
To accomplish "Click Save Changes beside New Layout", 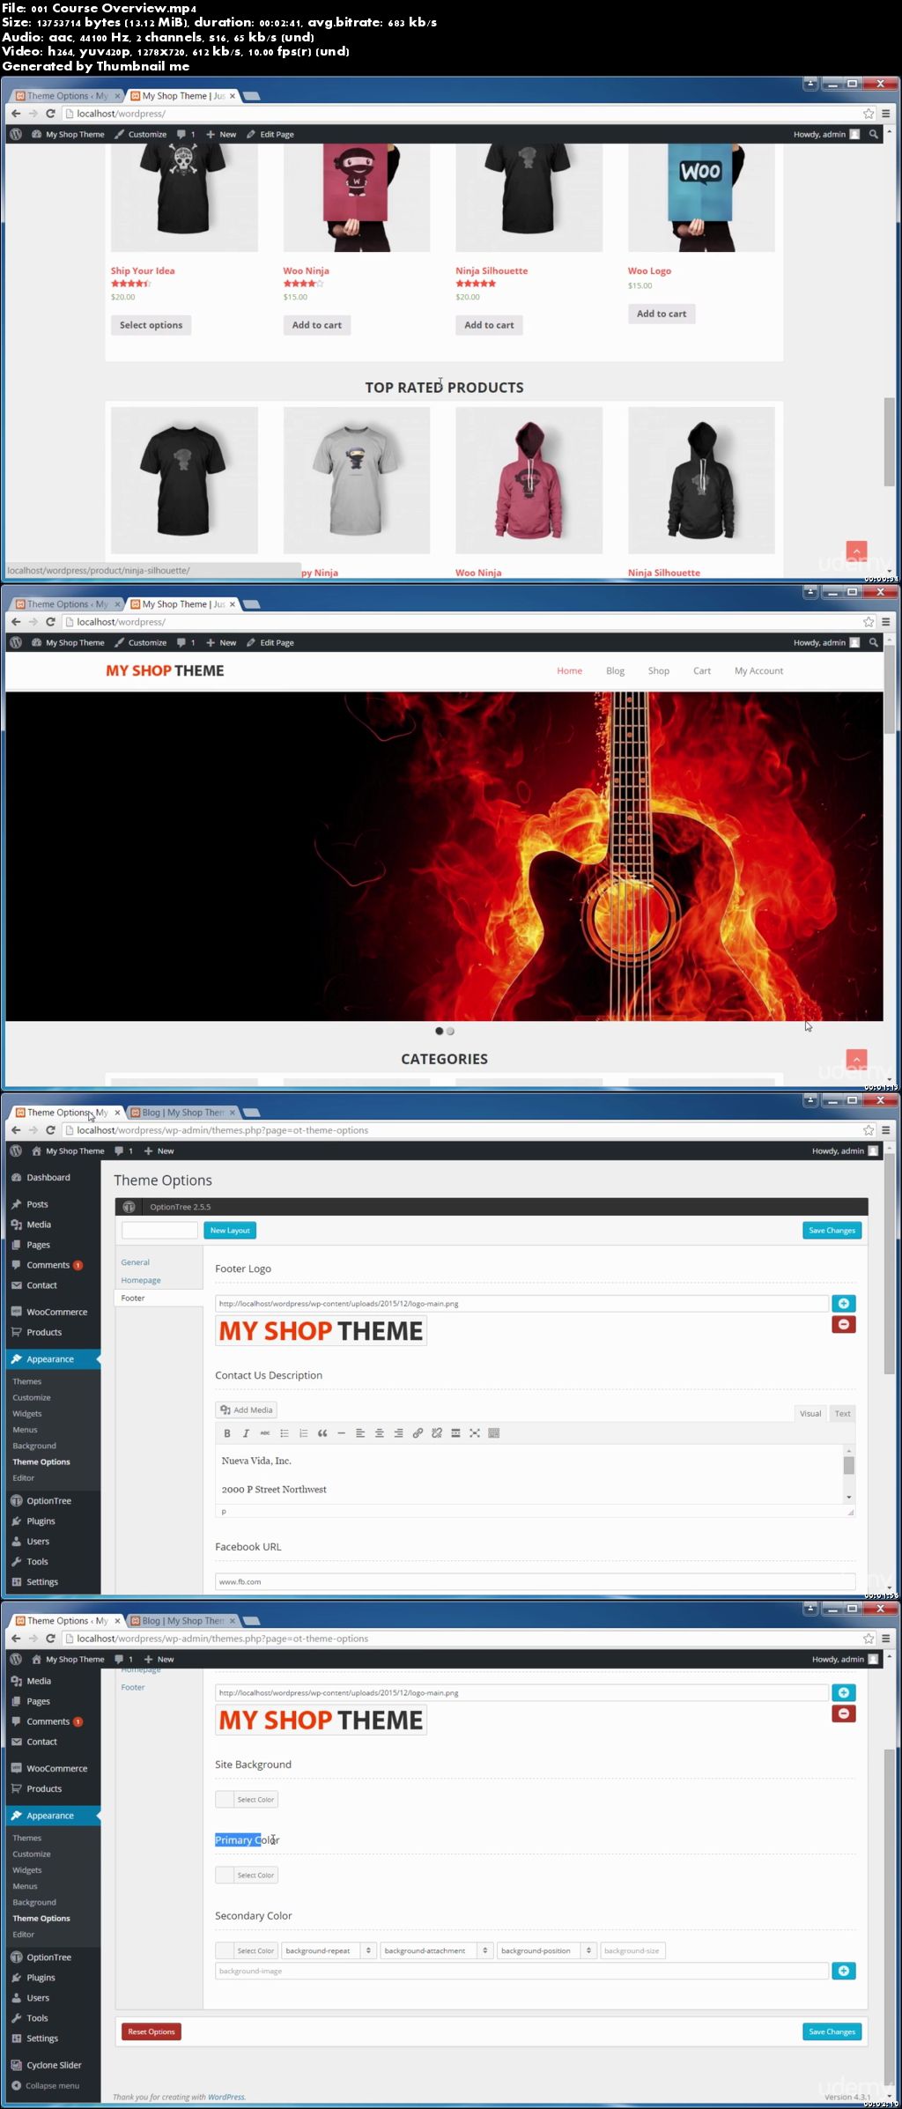I will pyautogui.click(x=832, y=1231).
